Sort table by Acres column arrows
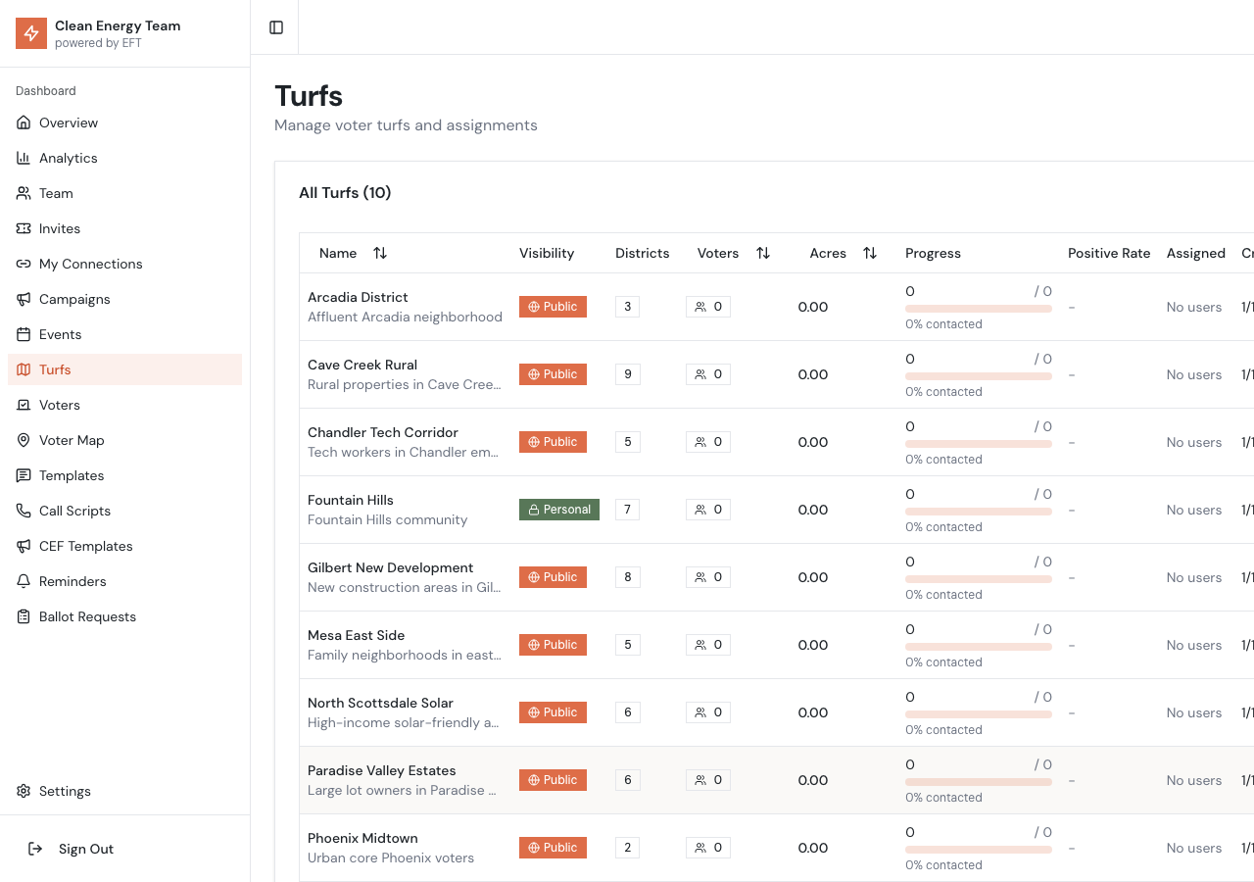This screenshot has width=1254, height=882. click(870, 253)
